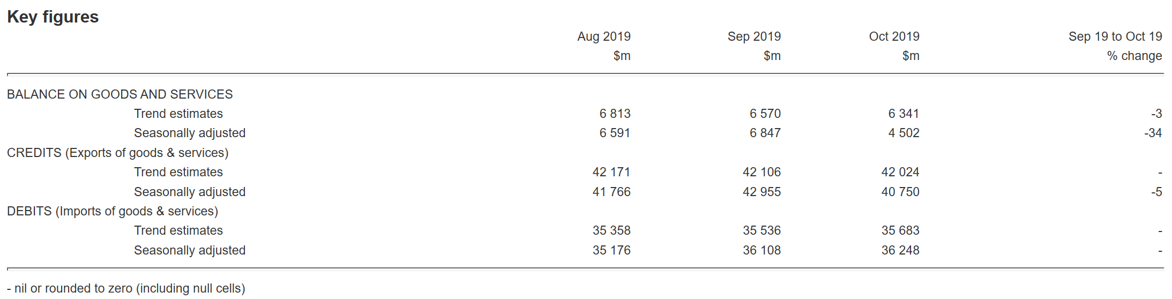Select the BALANCE ON GOODS AND SERVICES row heading

(120, 94)
